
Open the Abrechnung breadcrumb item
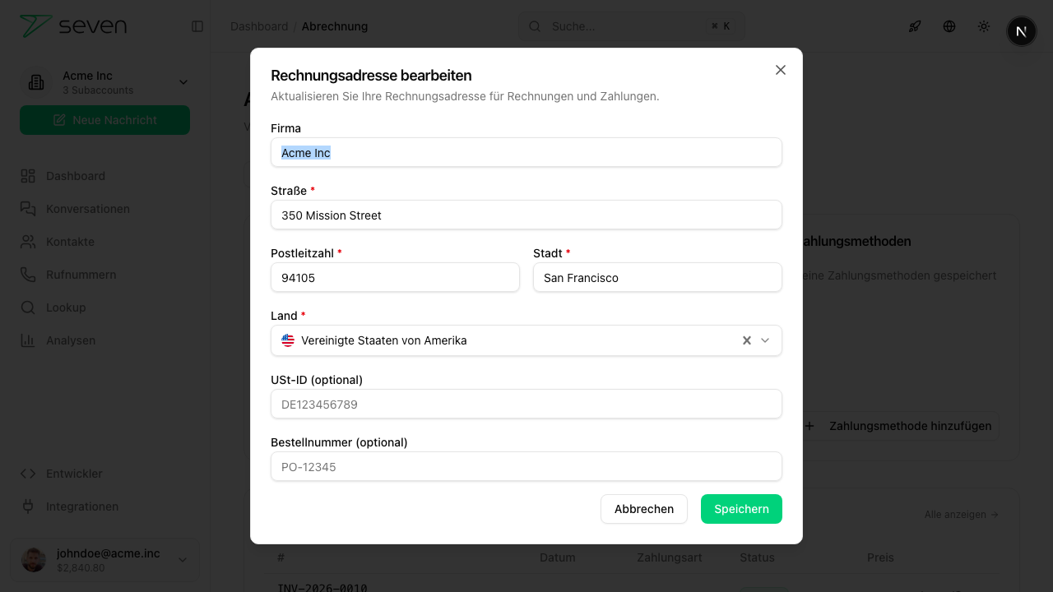pyautogui.click(x=334, y=26)
